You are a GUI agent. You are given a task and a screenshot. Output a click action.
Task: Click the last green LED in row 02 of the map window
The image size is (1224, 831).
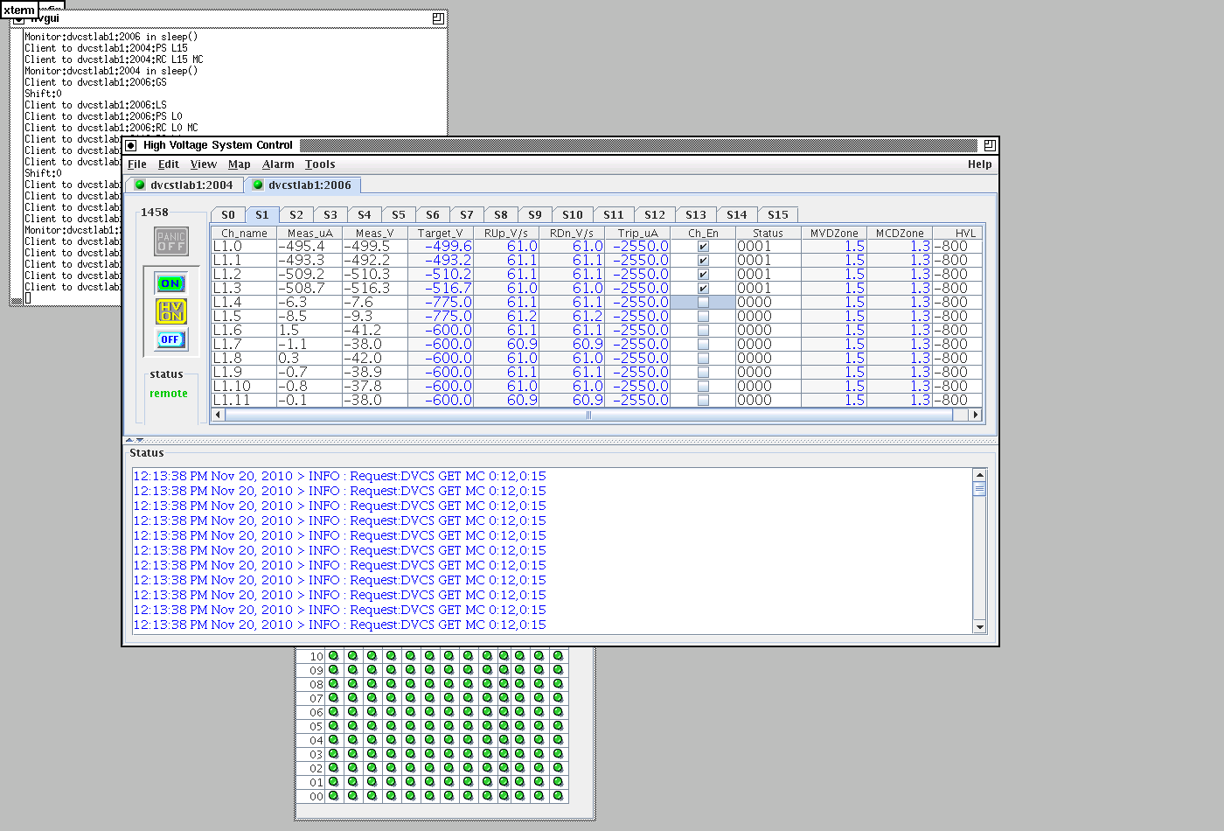click(x=559, y=767)
